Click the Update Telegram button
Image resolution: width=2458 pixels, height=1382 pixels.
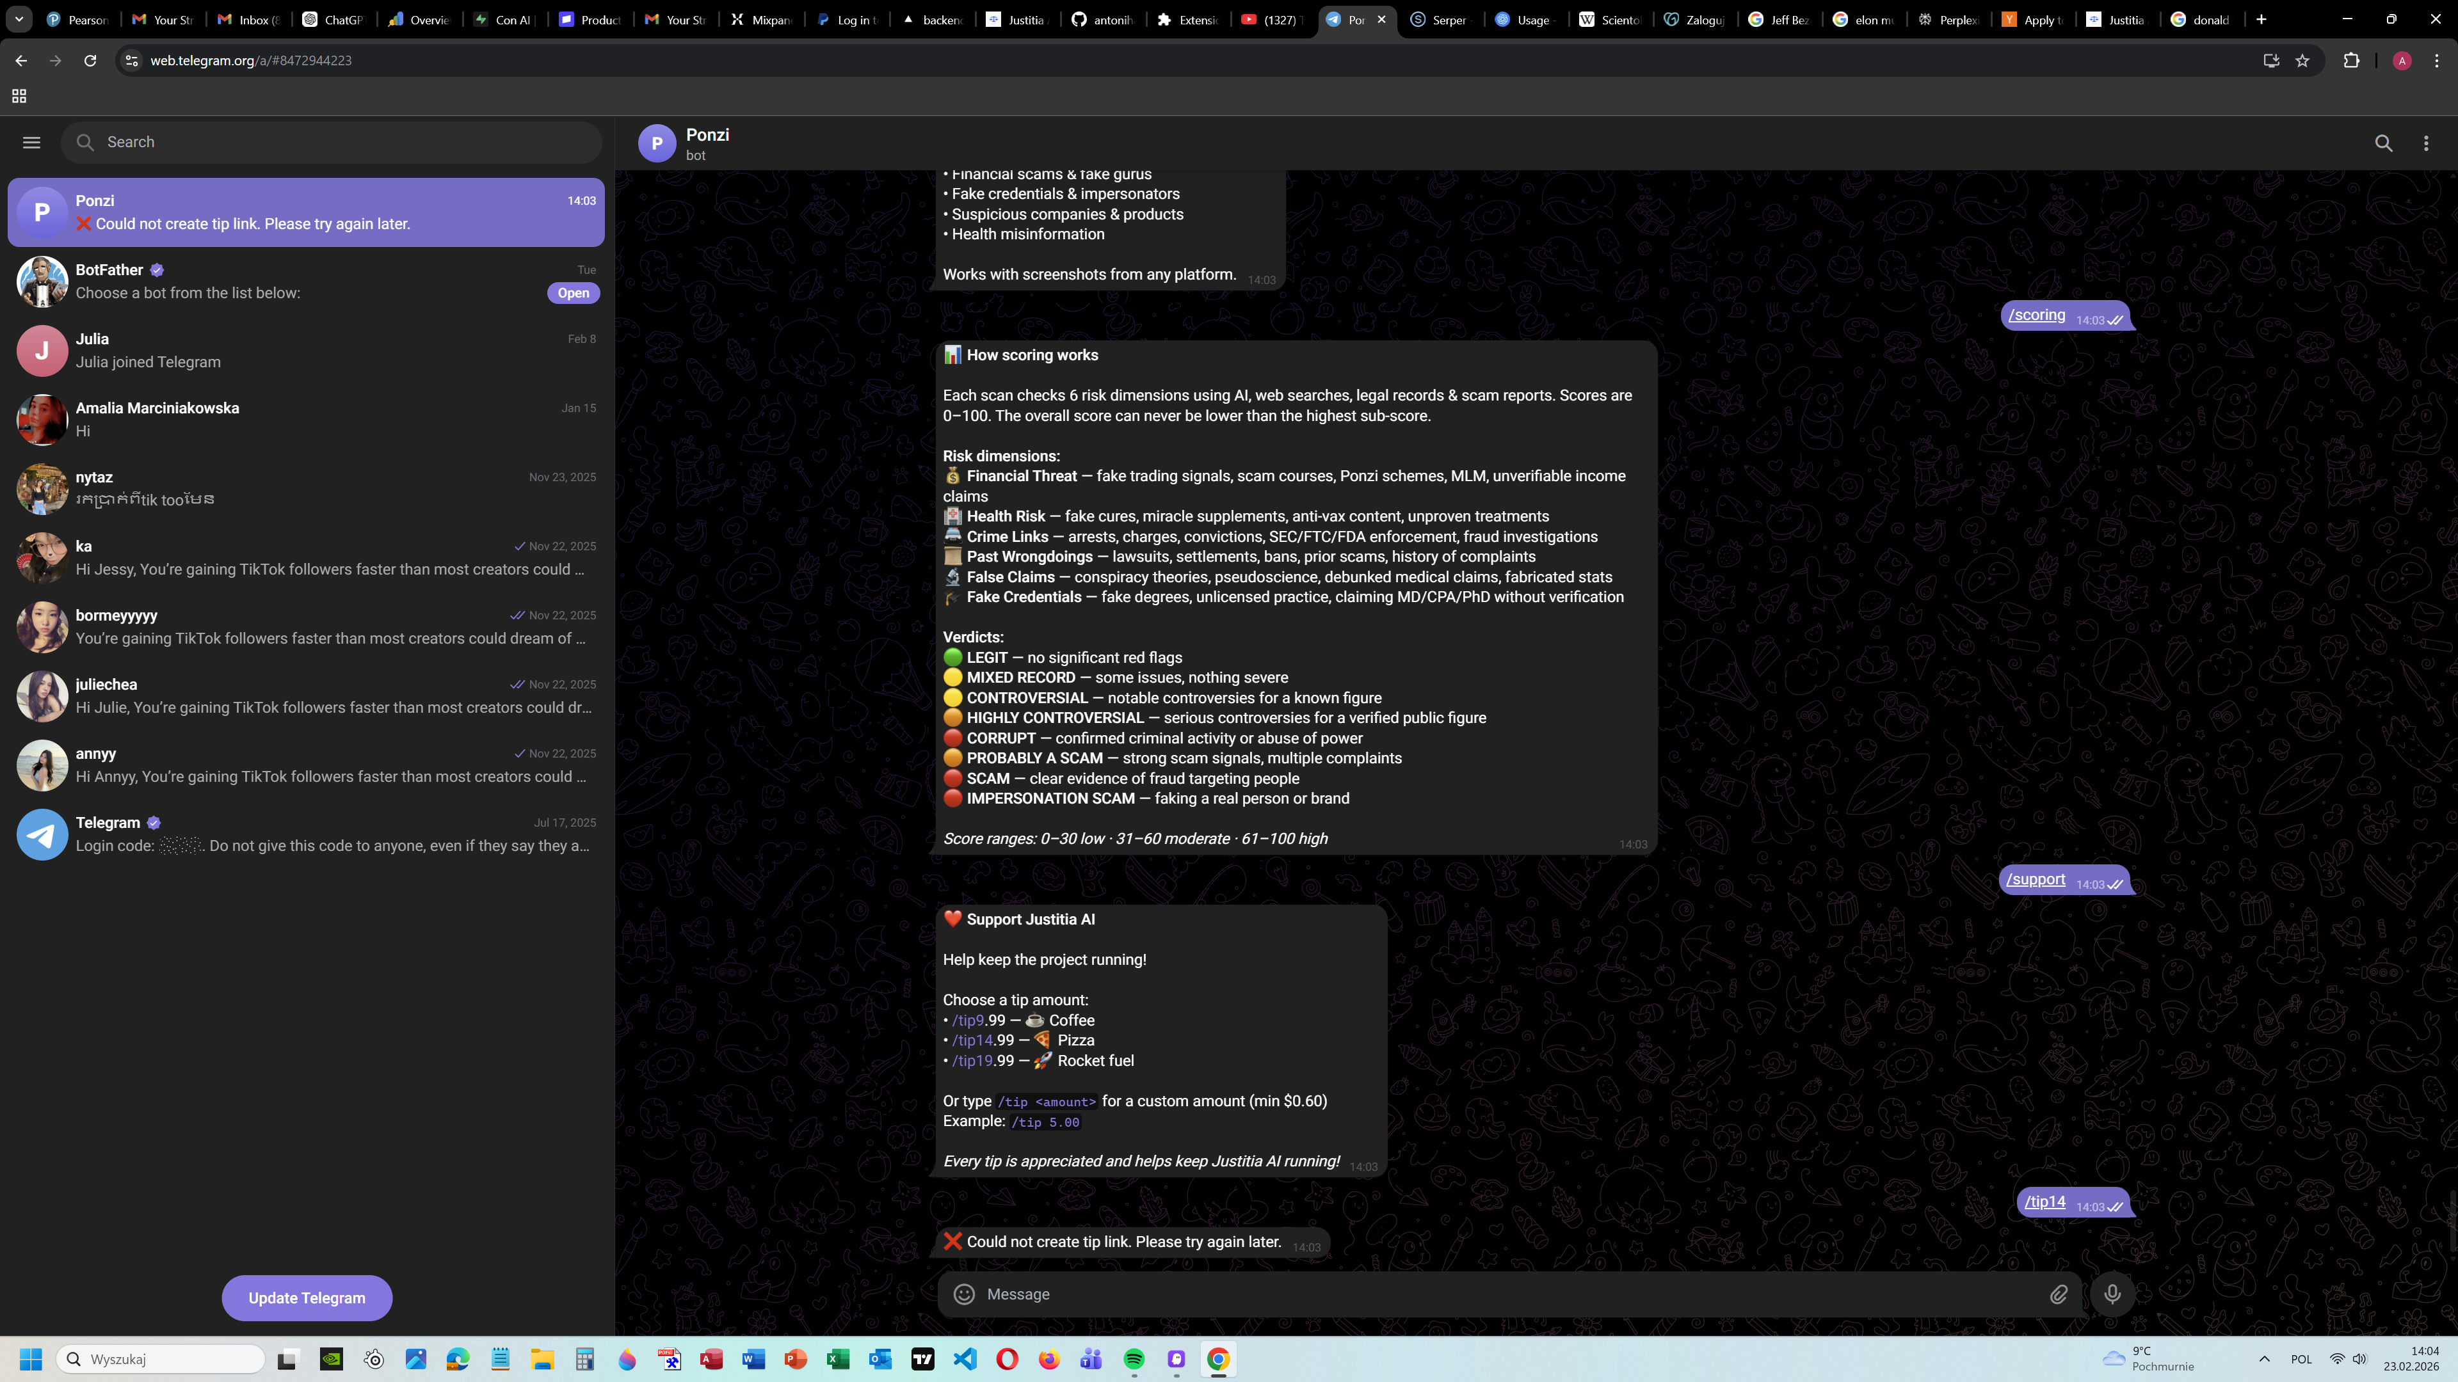307,1297
